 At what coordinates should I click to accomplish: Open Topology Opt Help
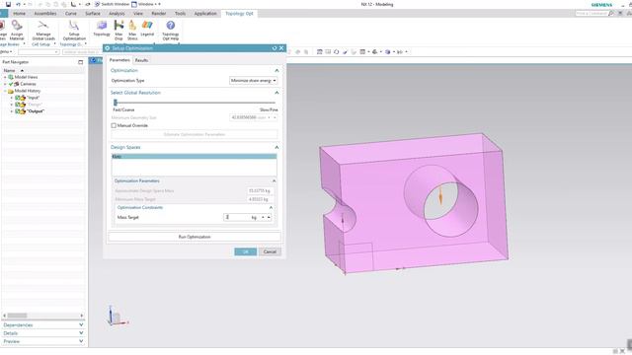(171, 31)
